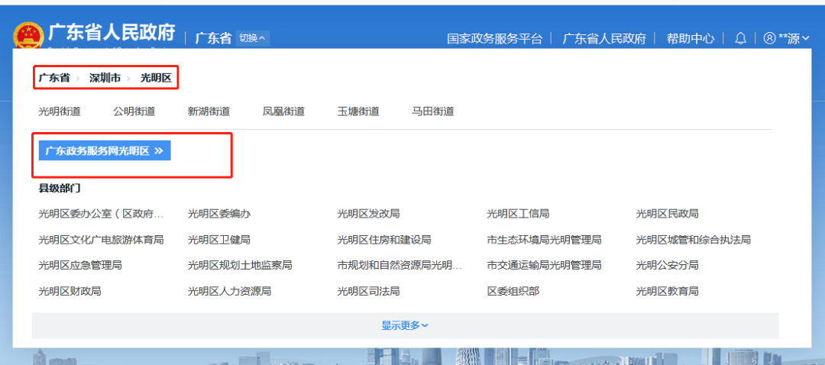
Task: Choose 玉塘街道 subdistrict
Action: click(358, 111)
